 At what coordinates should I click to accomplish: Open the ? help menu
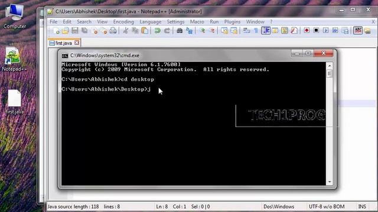click(271, 22)
